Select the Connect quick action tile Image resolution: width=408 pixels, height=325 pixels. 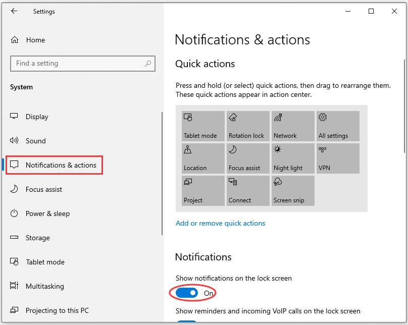coord(248,191)
